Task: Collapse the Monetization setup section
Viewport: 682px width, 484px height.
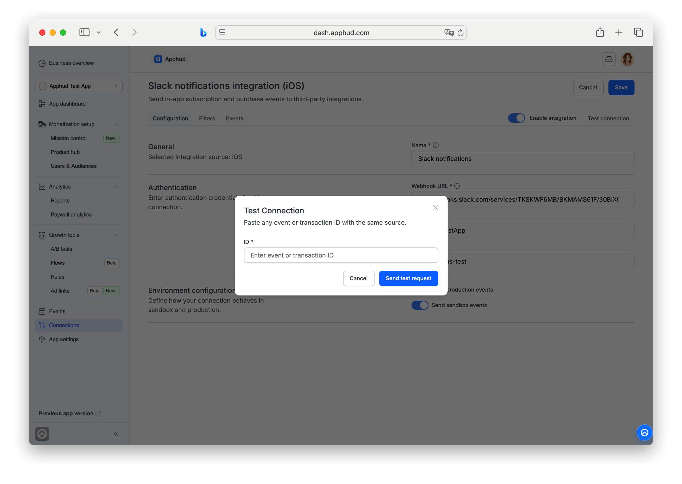Action: (116, 124)
